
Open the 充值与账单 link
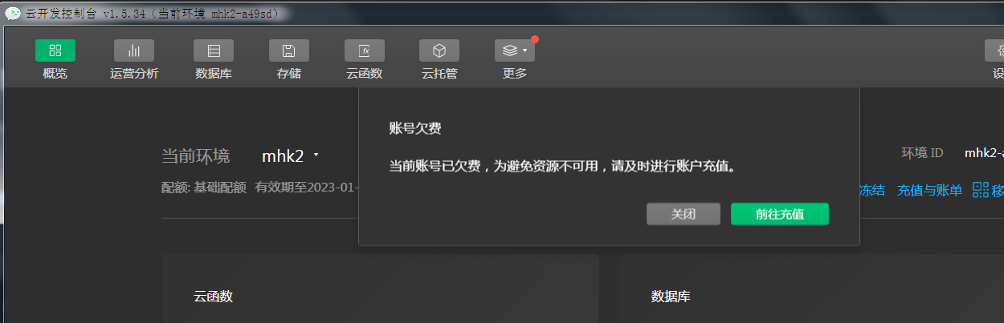point(929,191)
